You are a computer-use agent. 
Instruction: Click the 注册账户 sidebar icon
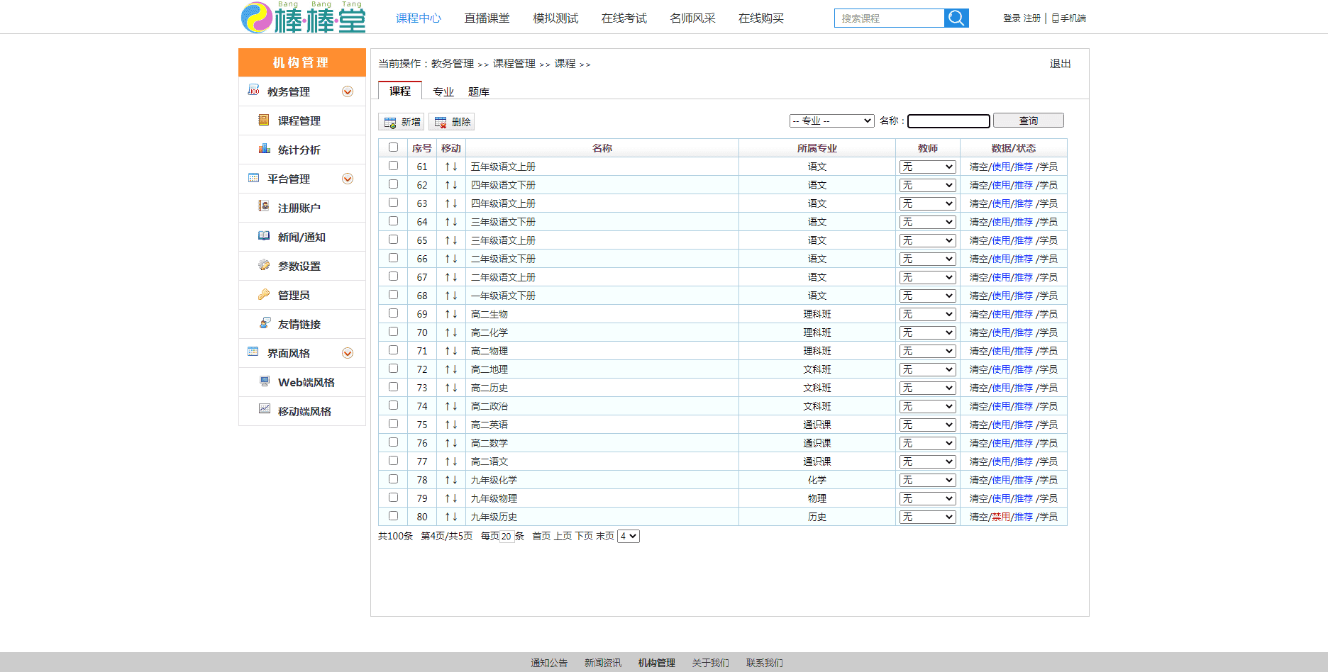(x=264, y=207)
